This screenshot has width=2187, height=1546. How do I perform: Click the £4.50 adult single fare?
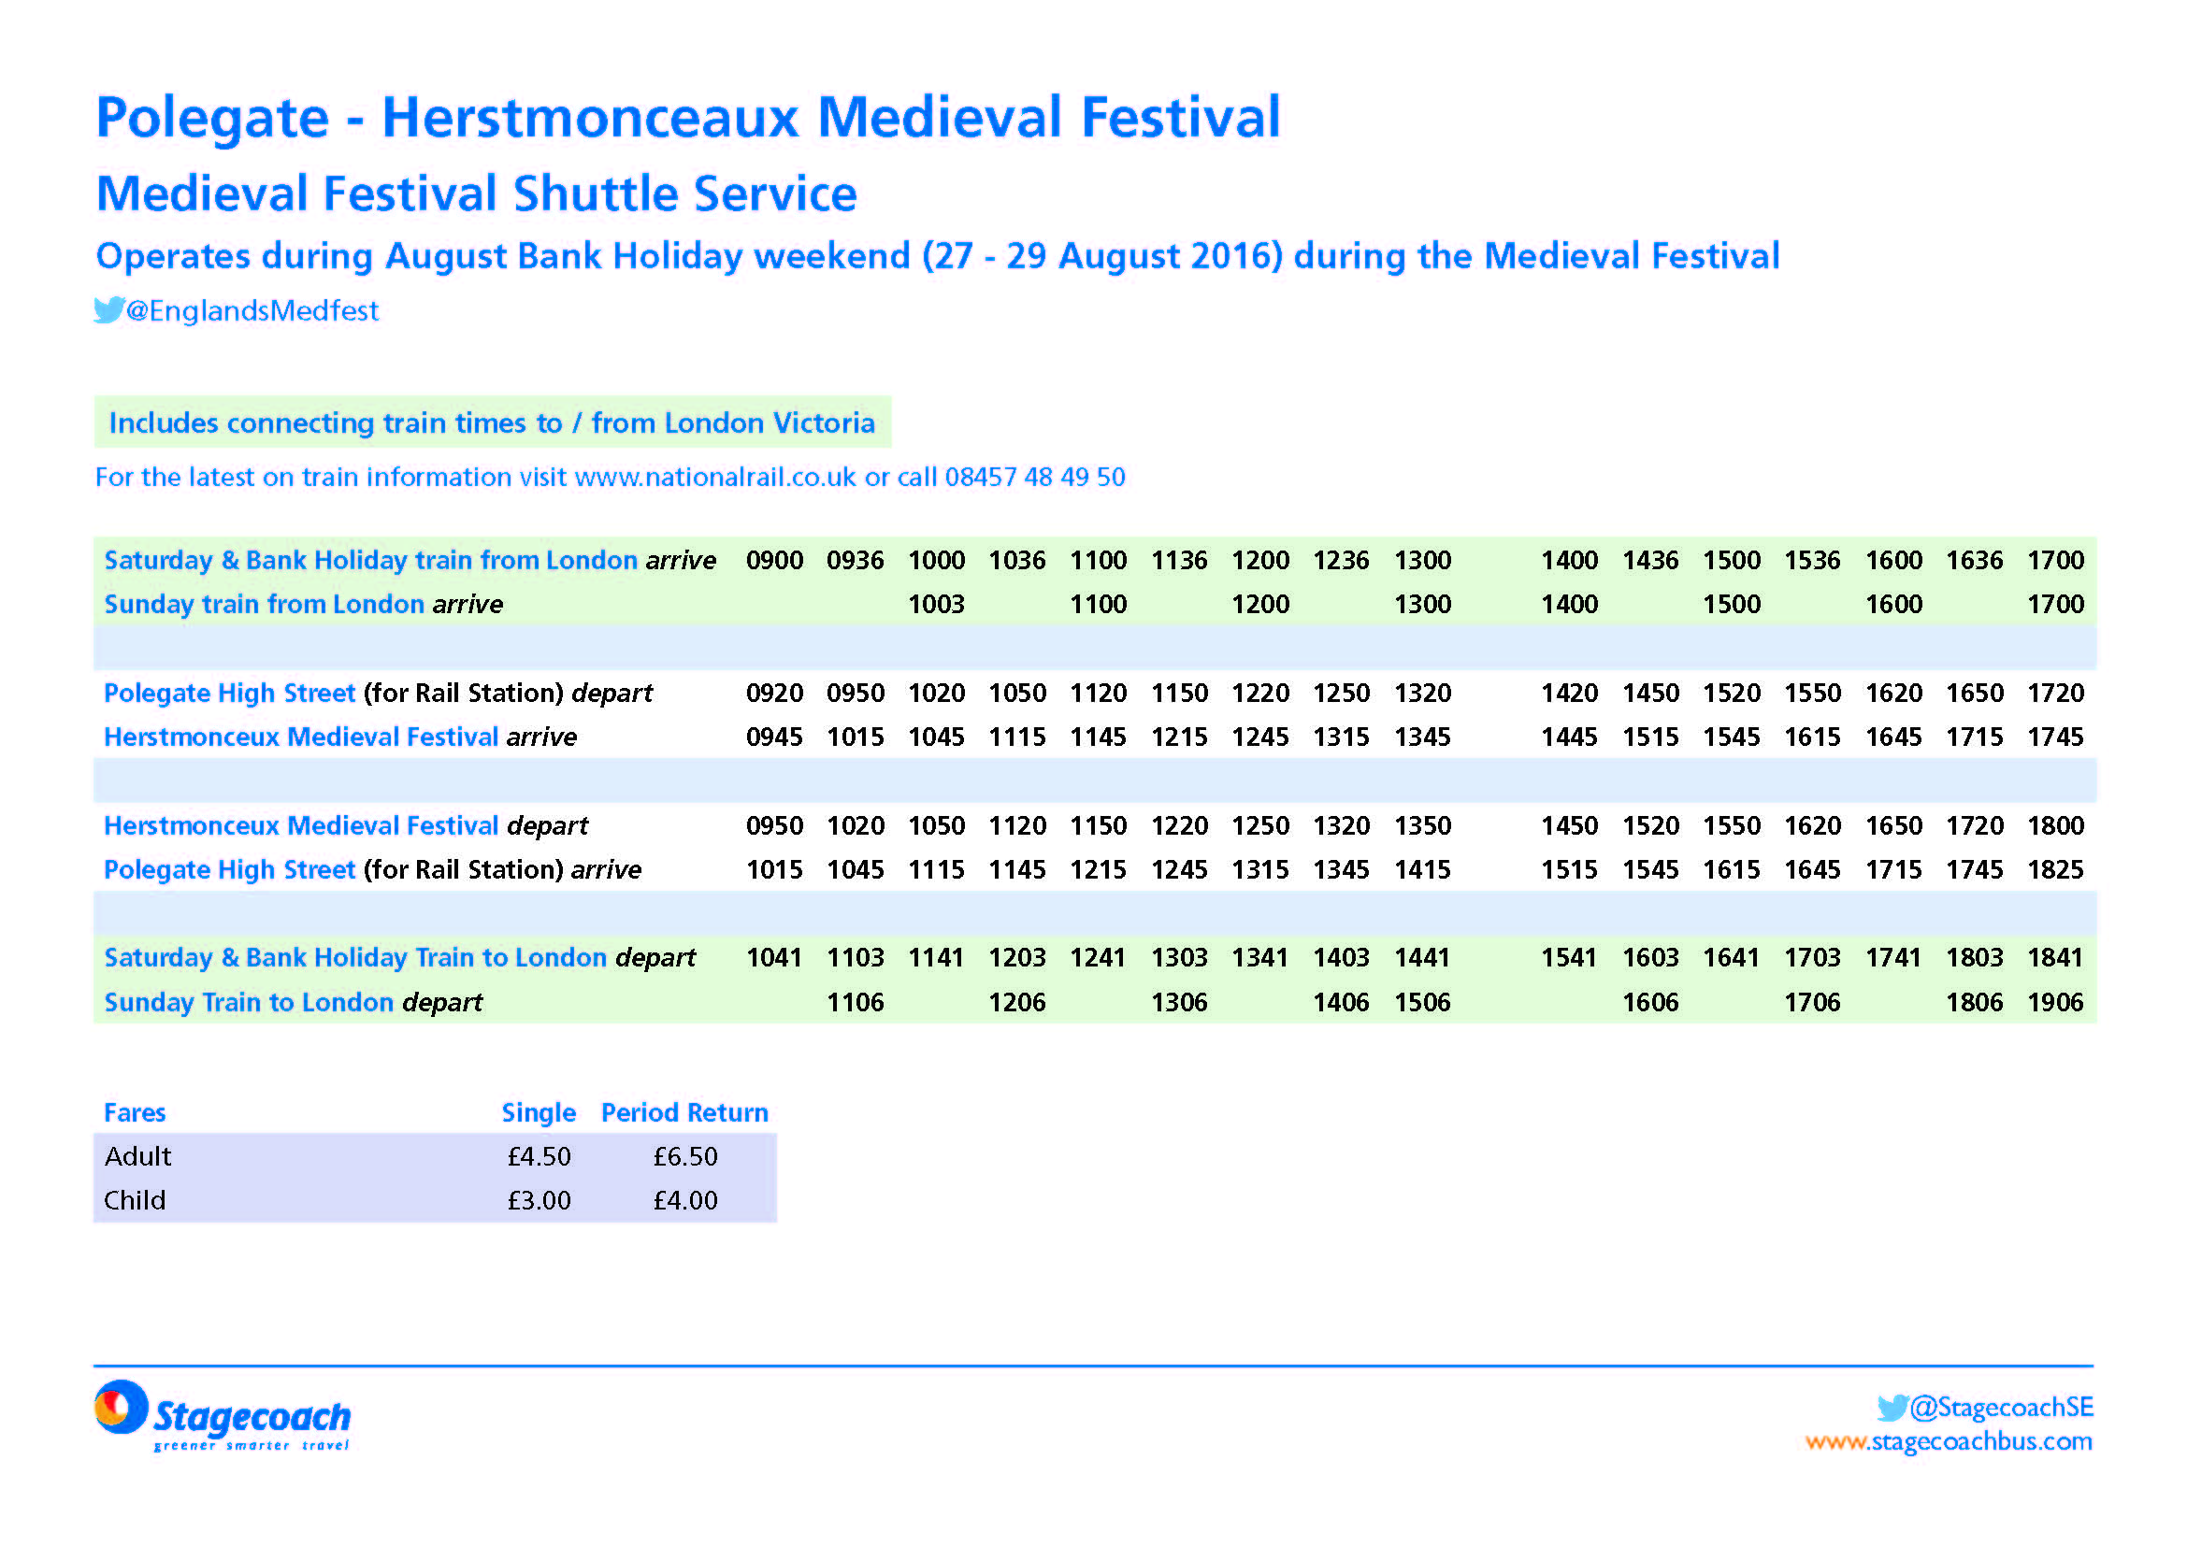tap(540, 1156)
